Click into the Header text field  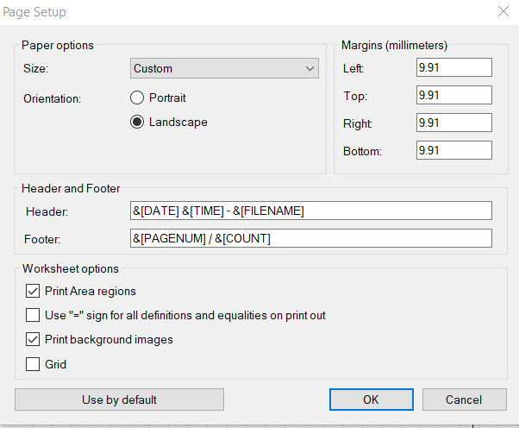click(310, 211)
